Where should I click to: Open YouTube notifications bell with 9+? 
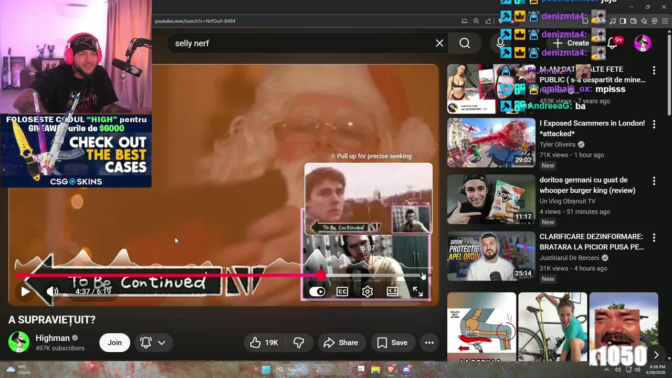point(612,43)
